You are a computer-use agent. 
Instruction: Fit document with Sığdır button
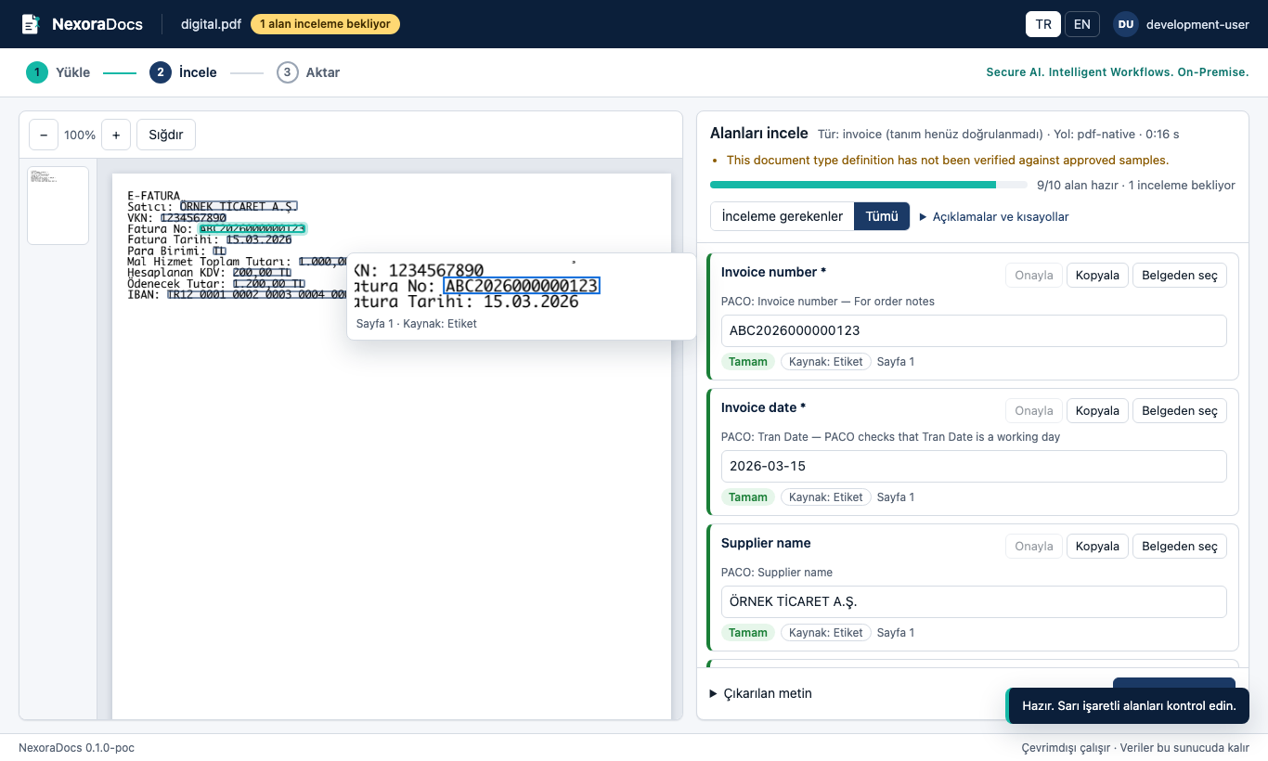[166, 135]
